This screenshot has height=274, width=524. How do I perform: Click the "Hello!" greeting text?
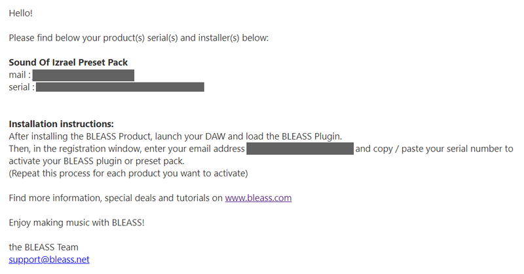21,13
